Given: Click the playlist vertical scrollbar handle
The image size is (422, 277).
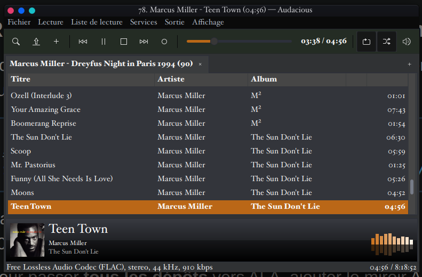Looking at the screenshot, I should (x=412, y=187).
